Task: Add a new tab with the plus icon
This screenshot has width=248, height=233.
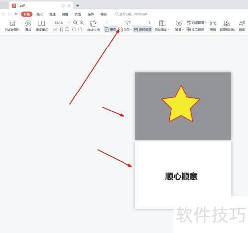Action: coord(78,6)
